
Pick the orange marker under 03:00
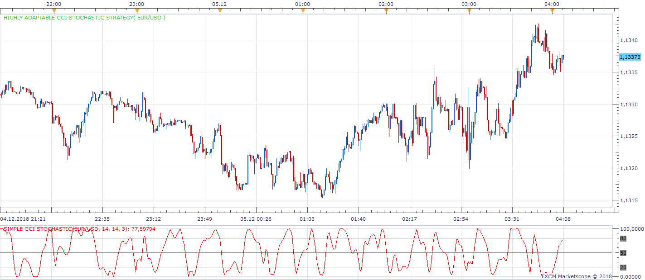point(469,11)
